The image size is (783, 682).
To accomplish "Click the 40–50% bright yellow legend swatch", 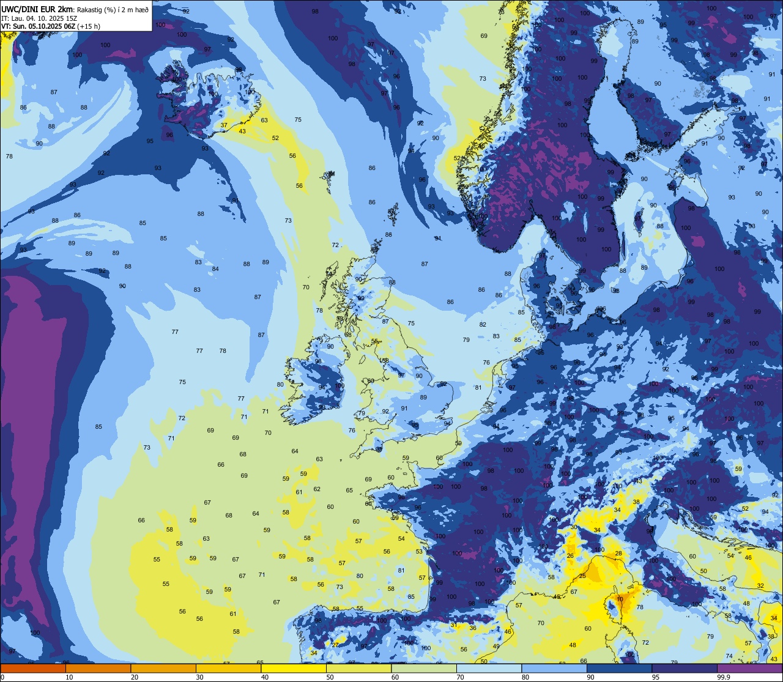I will tap(294, 668).
